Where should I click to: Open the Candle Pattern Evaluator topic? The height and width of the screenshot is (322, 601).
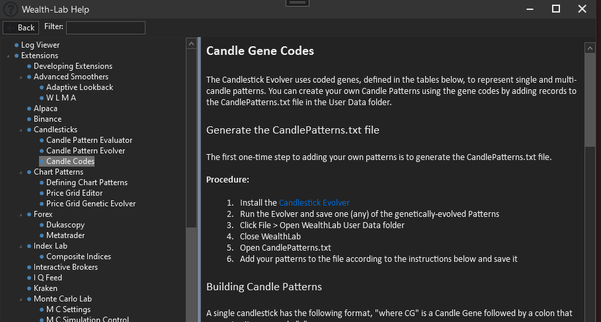tap(89, 140)
